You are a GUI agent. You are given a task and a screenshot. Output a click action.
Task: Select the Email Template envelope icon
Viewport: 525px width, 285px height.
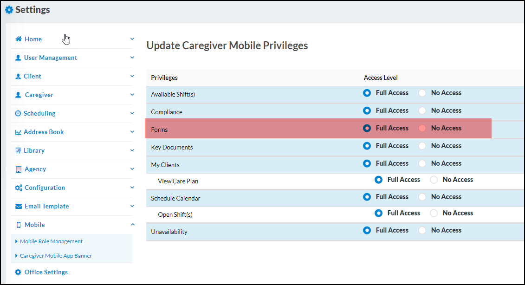pos(17,206)
